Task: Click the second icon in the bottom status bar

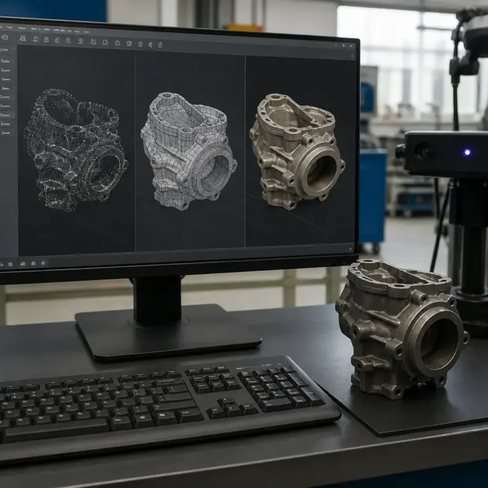Action: [10, 264]
